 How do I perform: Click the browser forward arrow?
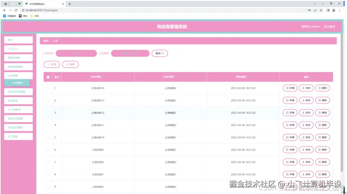pyautogui.click(x=10, y=10)
